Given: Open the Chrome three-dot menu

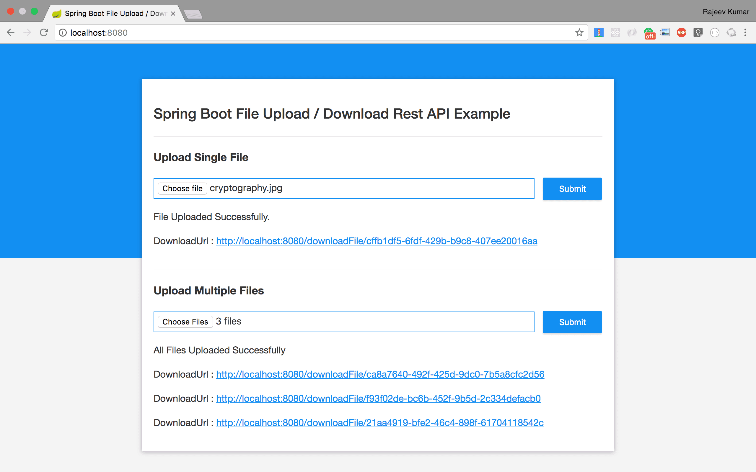Looking at the screenshot, I should [745, 32].
